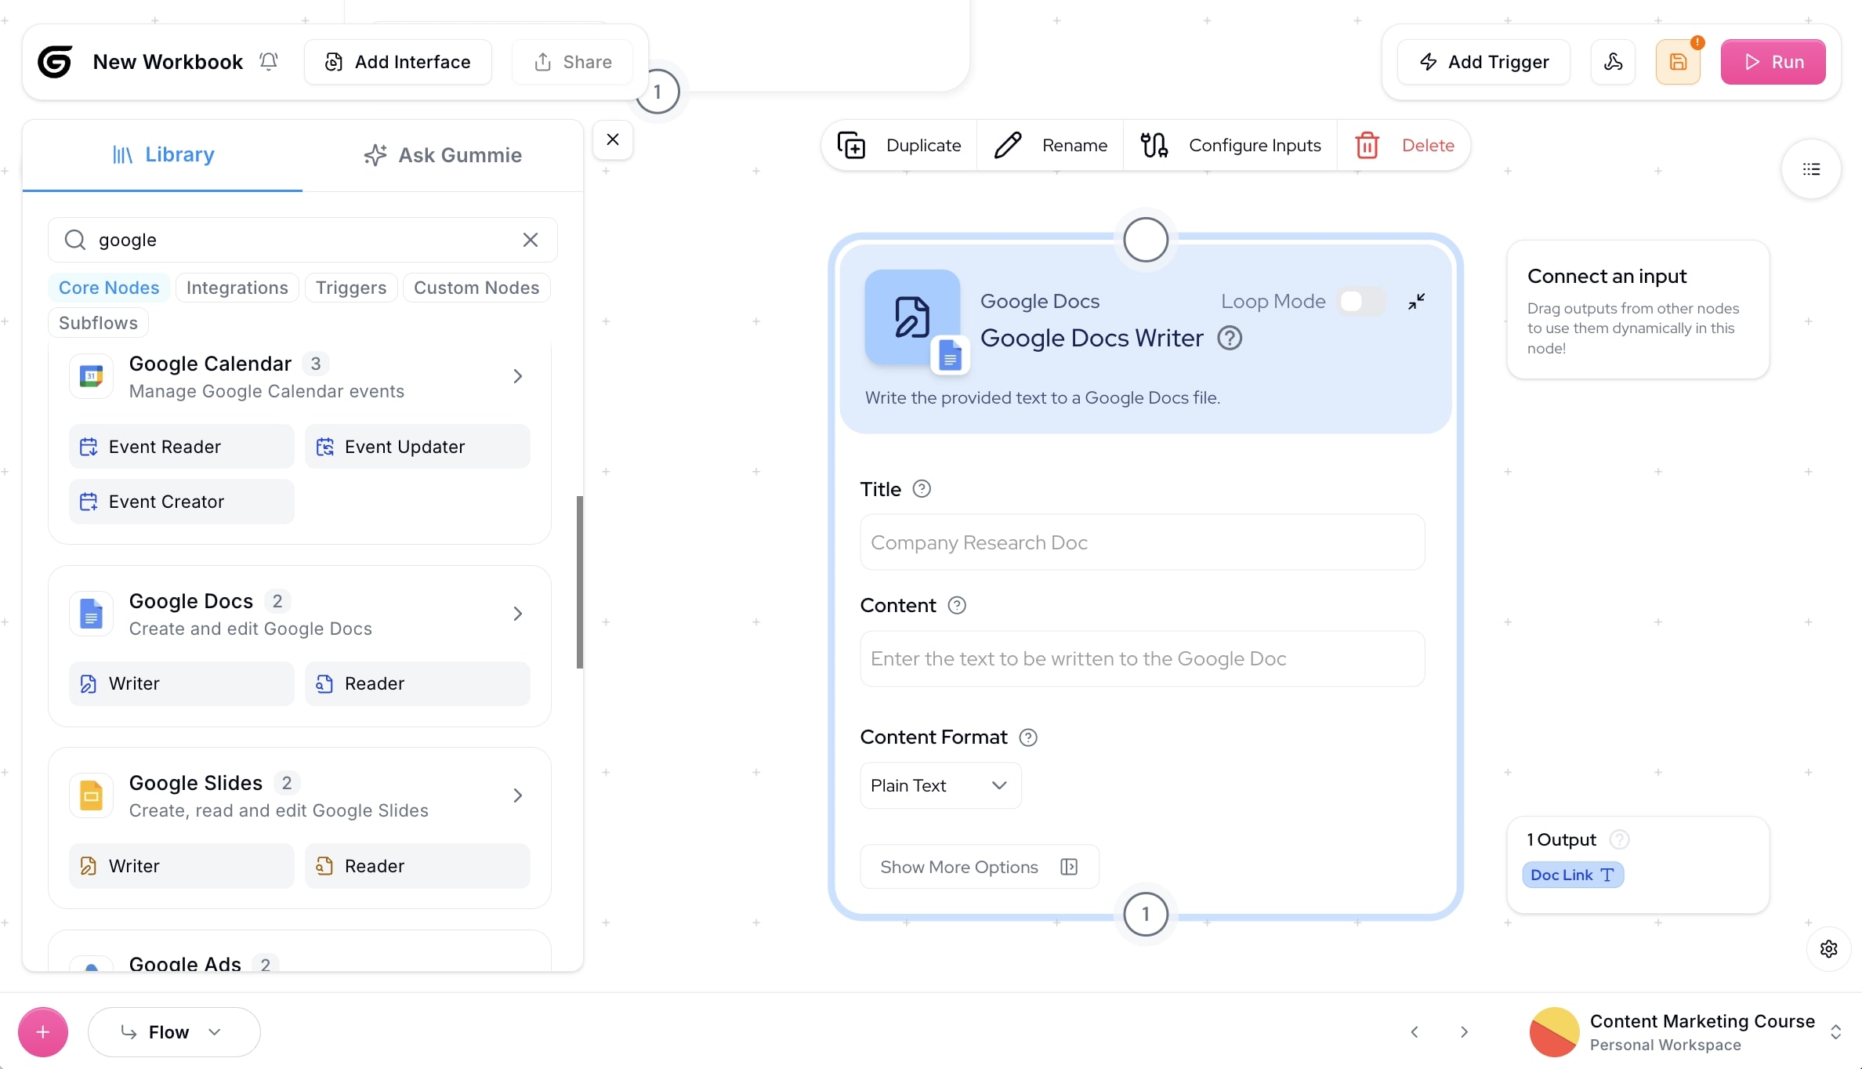
Task: Add the Event Reader node
Action: coord(182,448)
